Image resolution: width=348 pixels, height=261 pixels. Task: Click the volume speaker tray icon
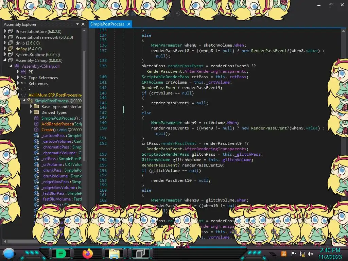pos(310,254)
